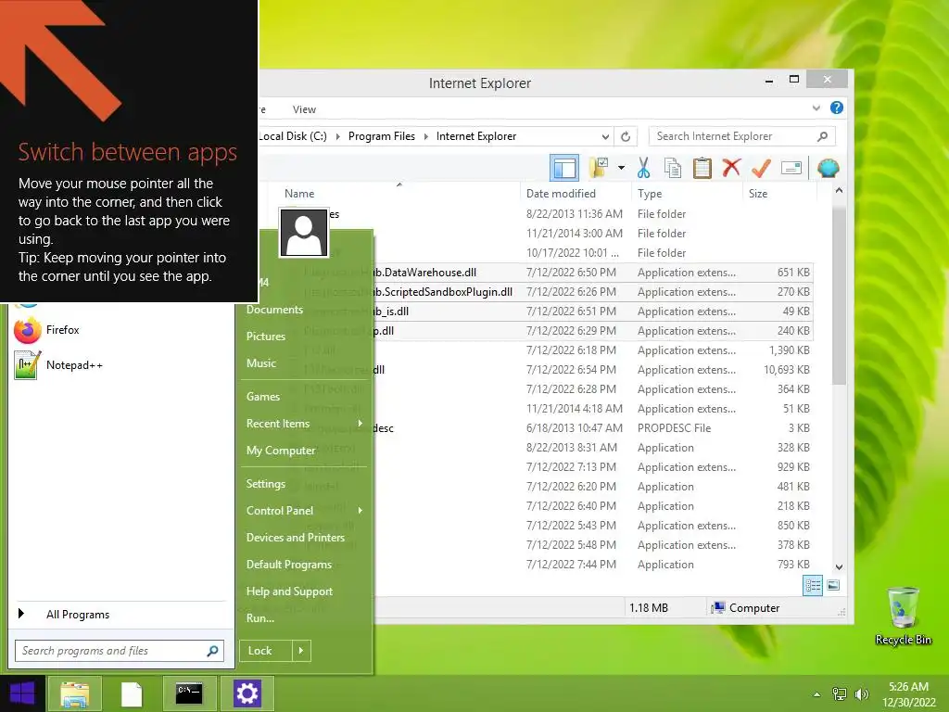Sort by the Size column header
949x712 pixels.
pos(758,194)
